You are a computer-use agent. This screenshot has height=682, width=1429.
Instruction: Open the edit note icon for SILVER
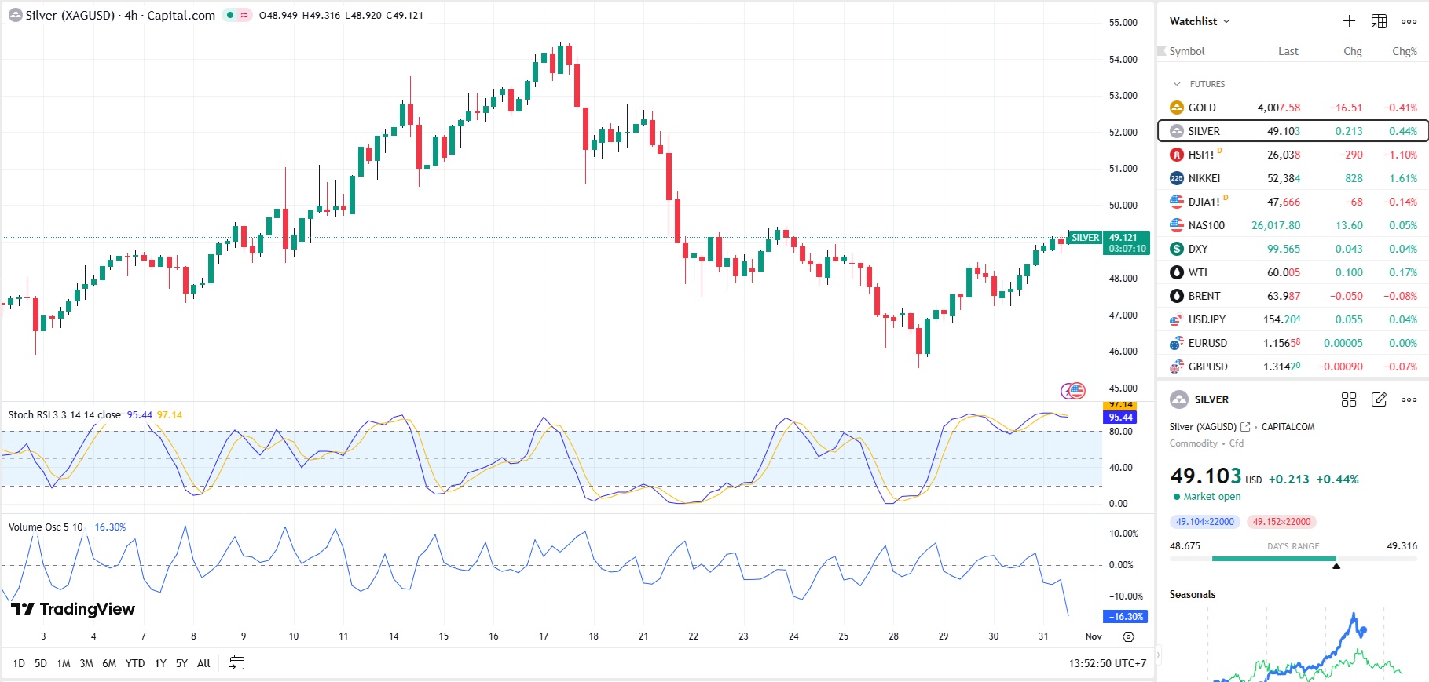[1379, 399]
